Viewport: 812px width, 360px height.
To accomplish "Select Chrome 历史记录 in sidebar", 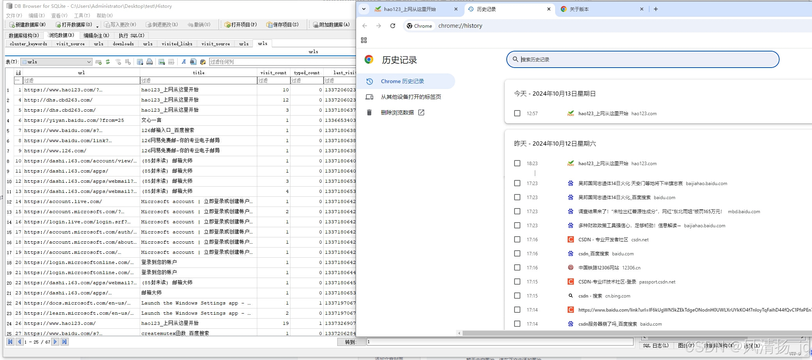I will coord(406,81).
